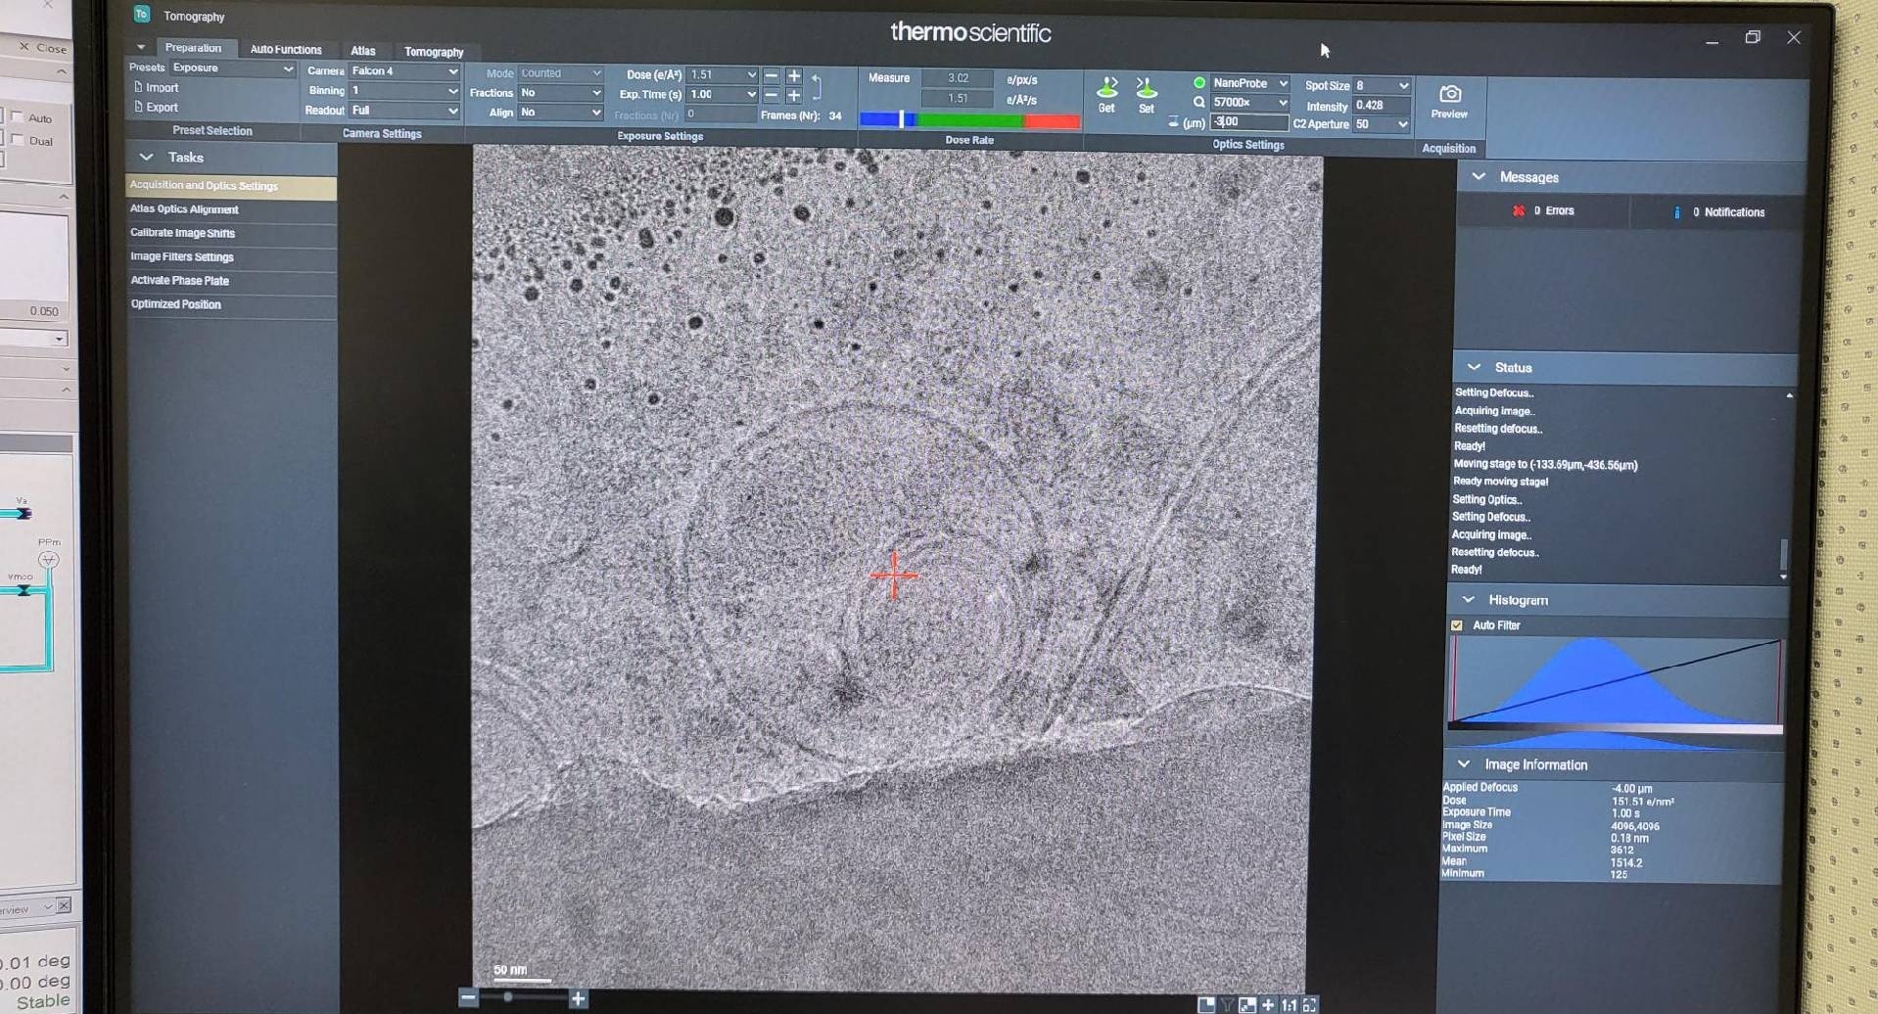Zoom out the image with the minus button

[x=468, y=998]
